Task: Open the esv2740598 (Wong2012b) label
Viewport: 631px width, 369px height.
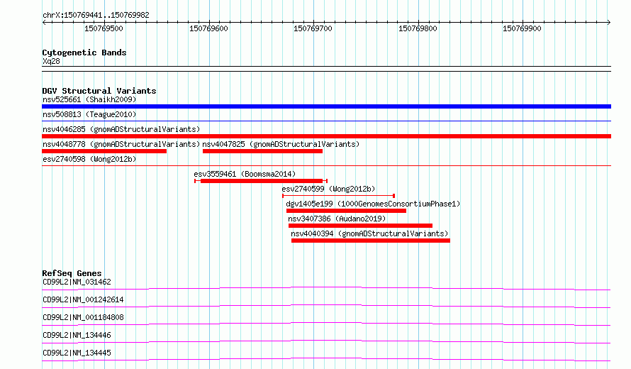Action: 89,159
